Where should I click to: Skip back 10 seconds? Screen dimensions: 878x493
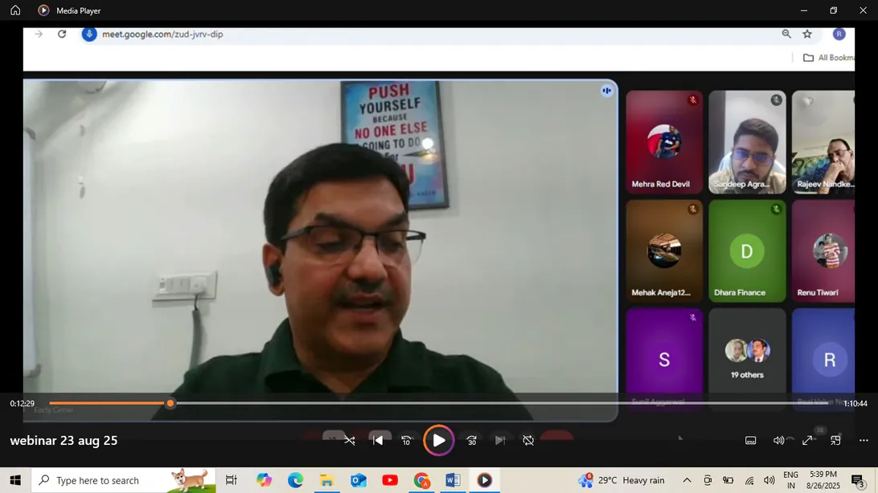coord(407,441)
